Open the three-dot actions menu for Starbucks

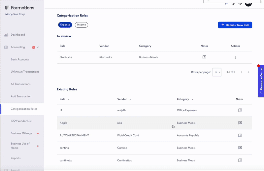tap(235, 57)
